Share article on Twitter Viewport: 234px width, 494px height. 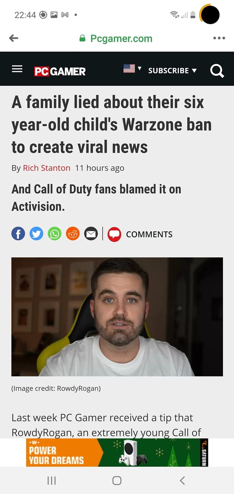(x=36, y=234)
